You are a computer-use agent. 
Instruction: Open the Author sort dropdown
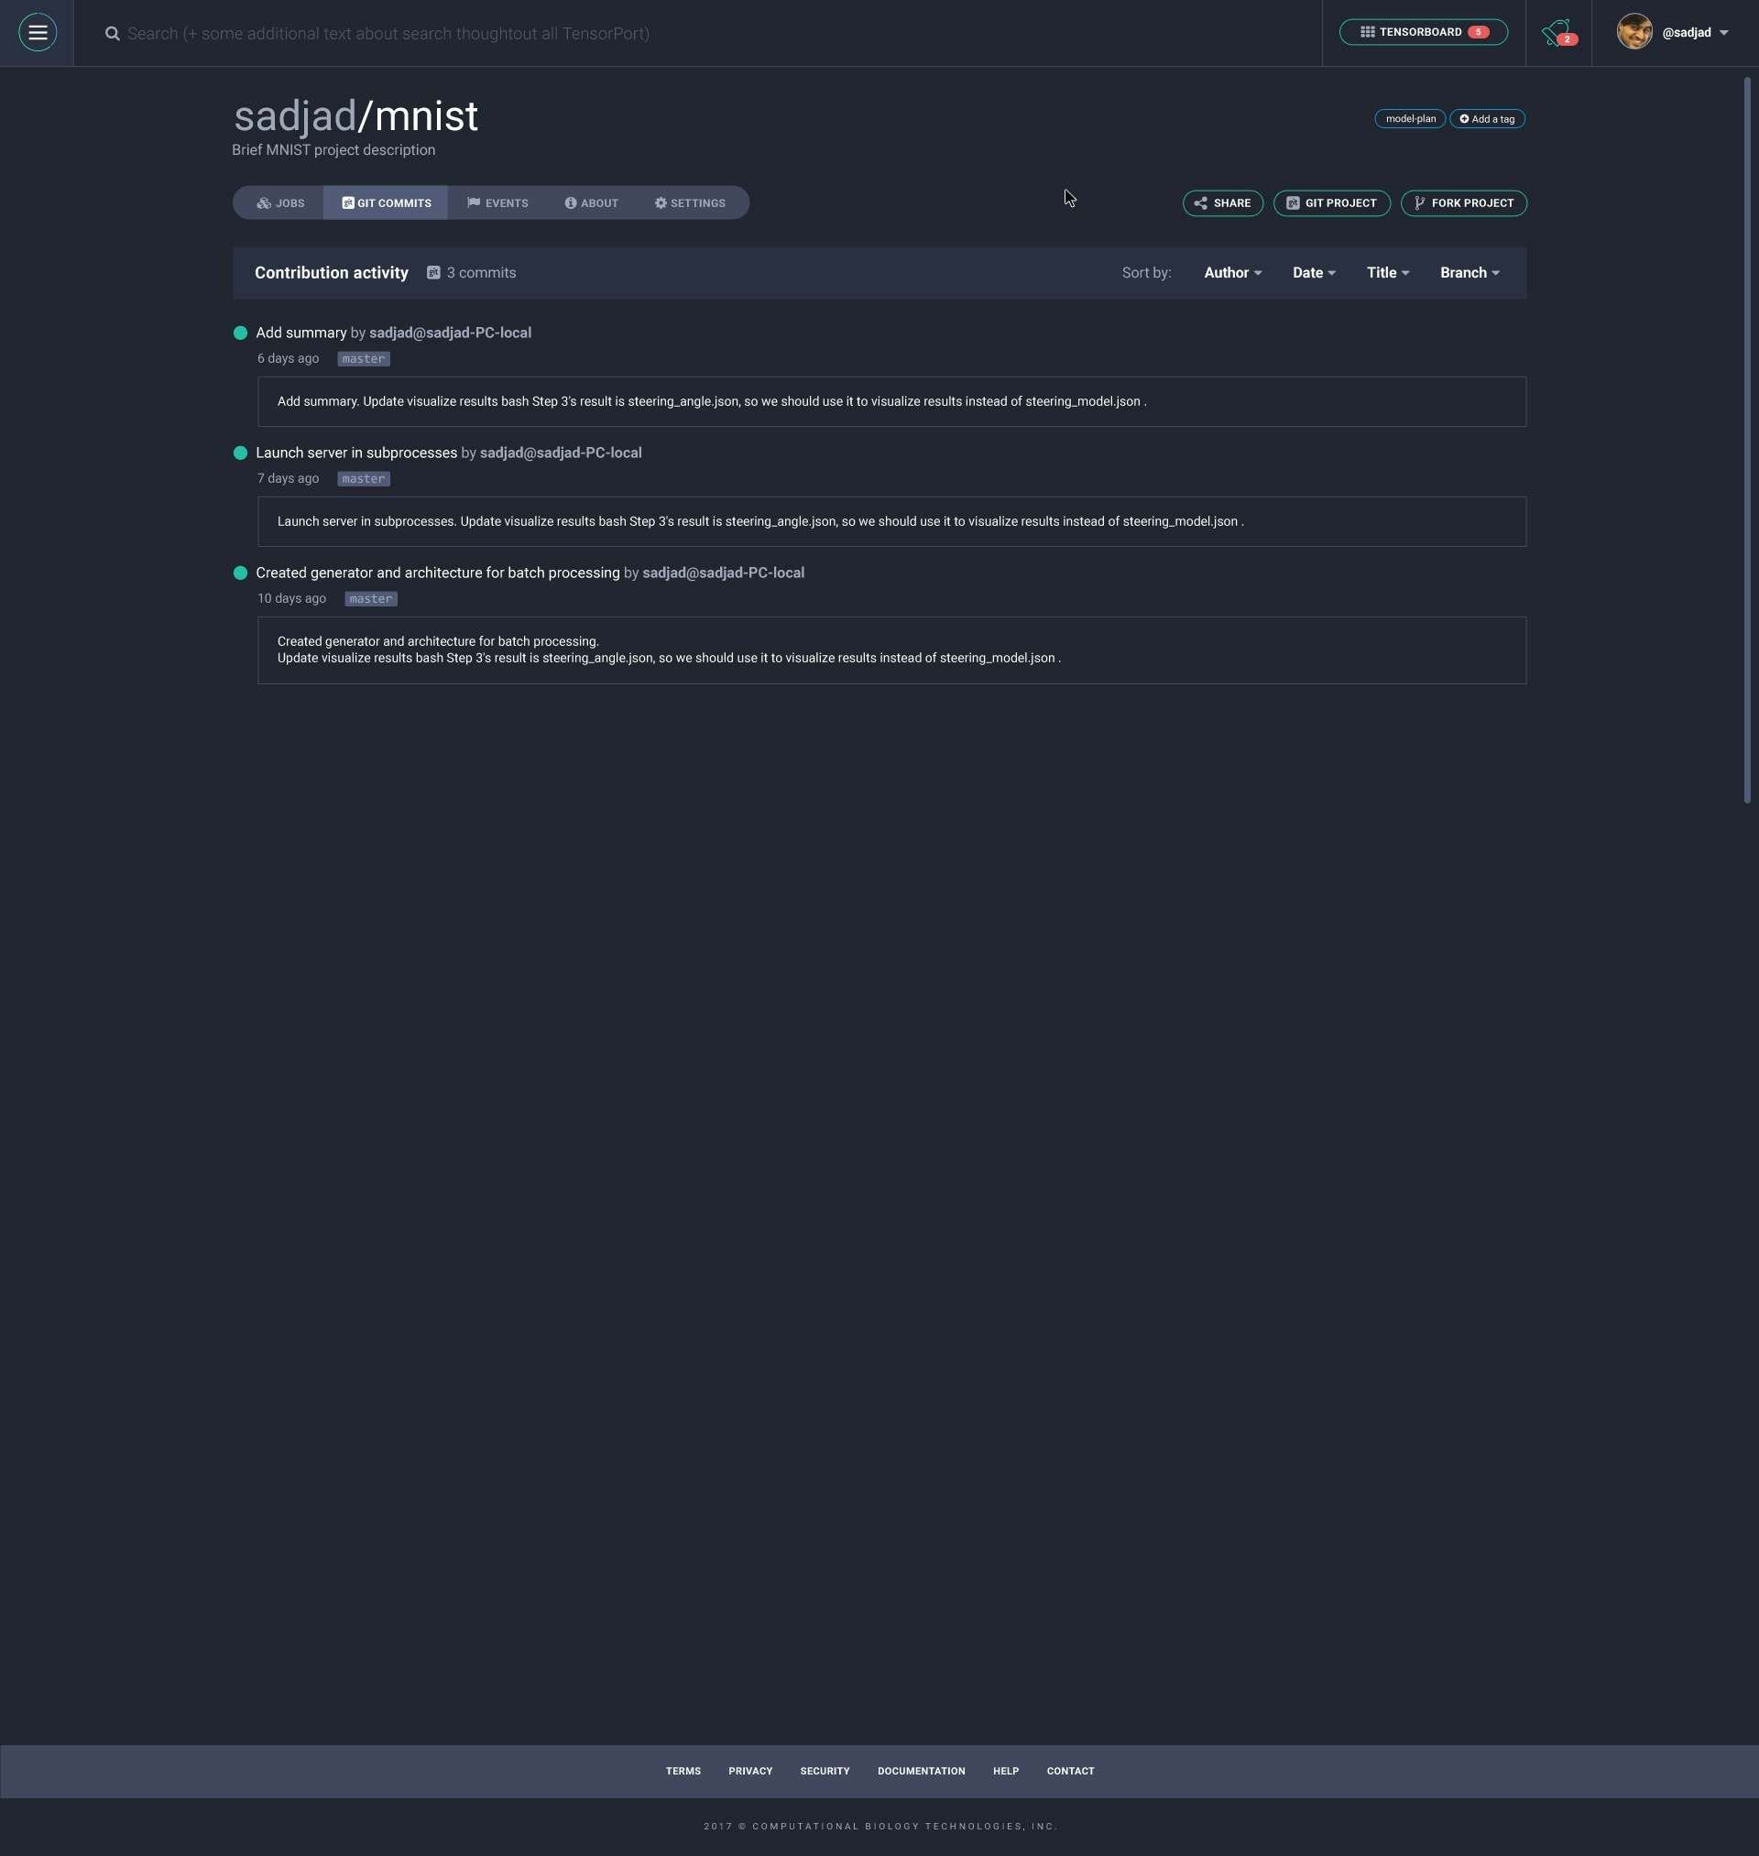tap(1232, 273)
